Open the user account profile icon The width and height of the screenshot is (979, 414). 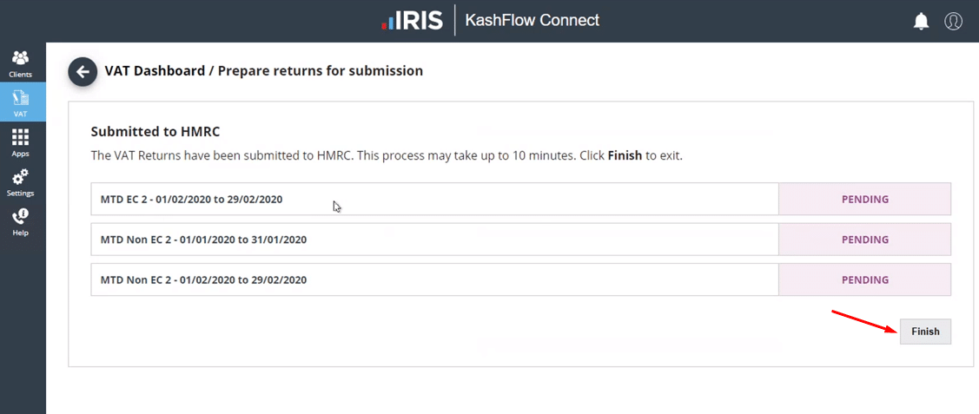pyautogui.click(x=953, y=22)
